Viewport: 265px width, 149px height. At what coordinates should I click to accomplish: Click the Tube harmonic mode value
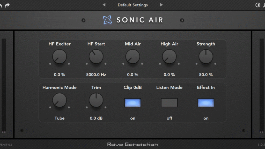(60, 118)
